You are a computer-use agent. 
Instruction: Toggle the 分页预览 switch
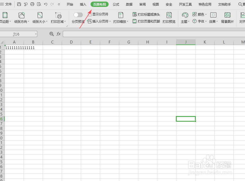[78, 15]
